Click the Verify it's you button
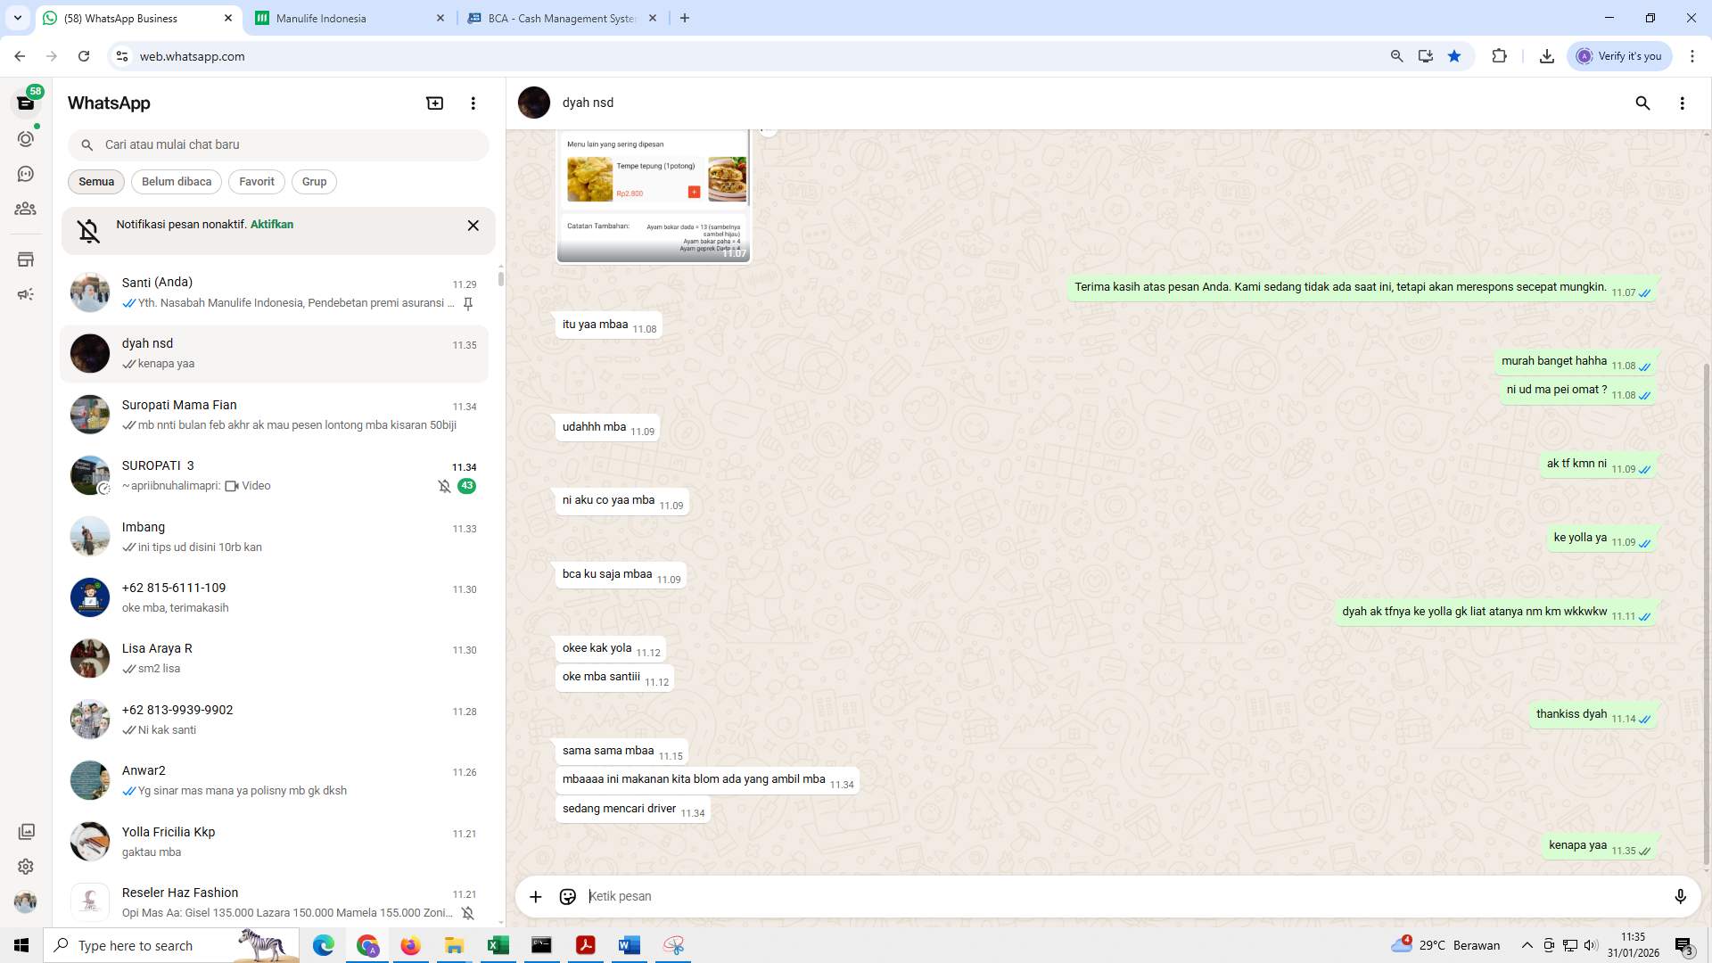Image resolution: width=1712 pixels, height=963 pixels. pyautogui.click(x=1619, y=55)
